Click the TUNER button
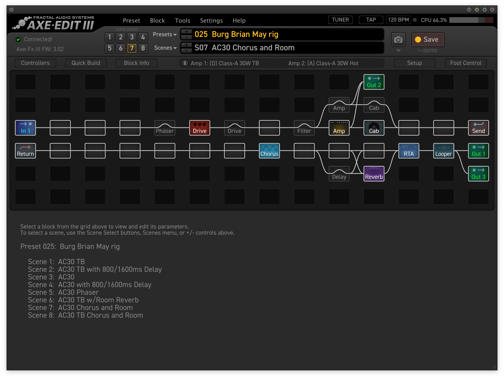This screenshot has width=504, height=378. tap(340, 20)
